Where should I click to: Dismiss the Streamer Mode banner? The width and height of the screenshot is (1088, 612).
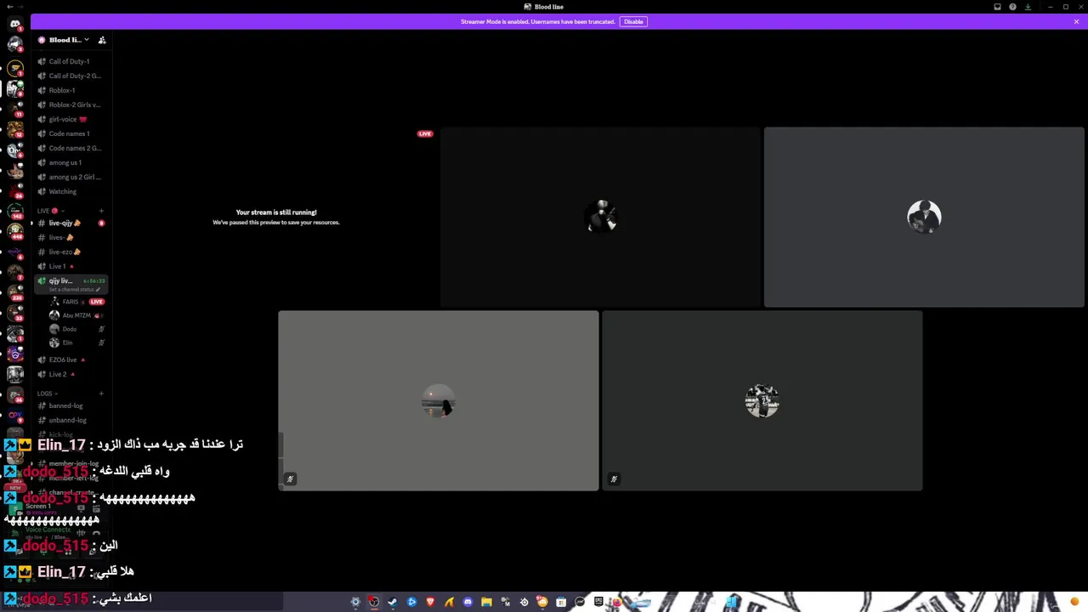tap(1076, 21)
